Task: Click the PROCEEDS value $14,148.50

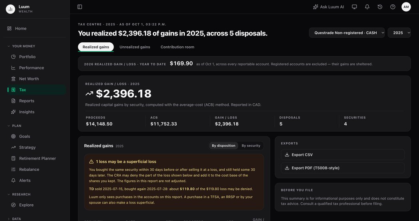Action: pyautogui.click(x=99, y=124)
